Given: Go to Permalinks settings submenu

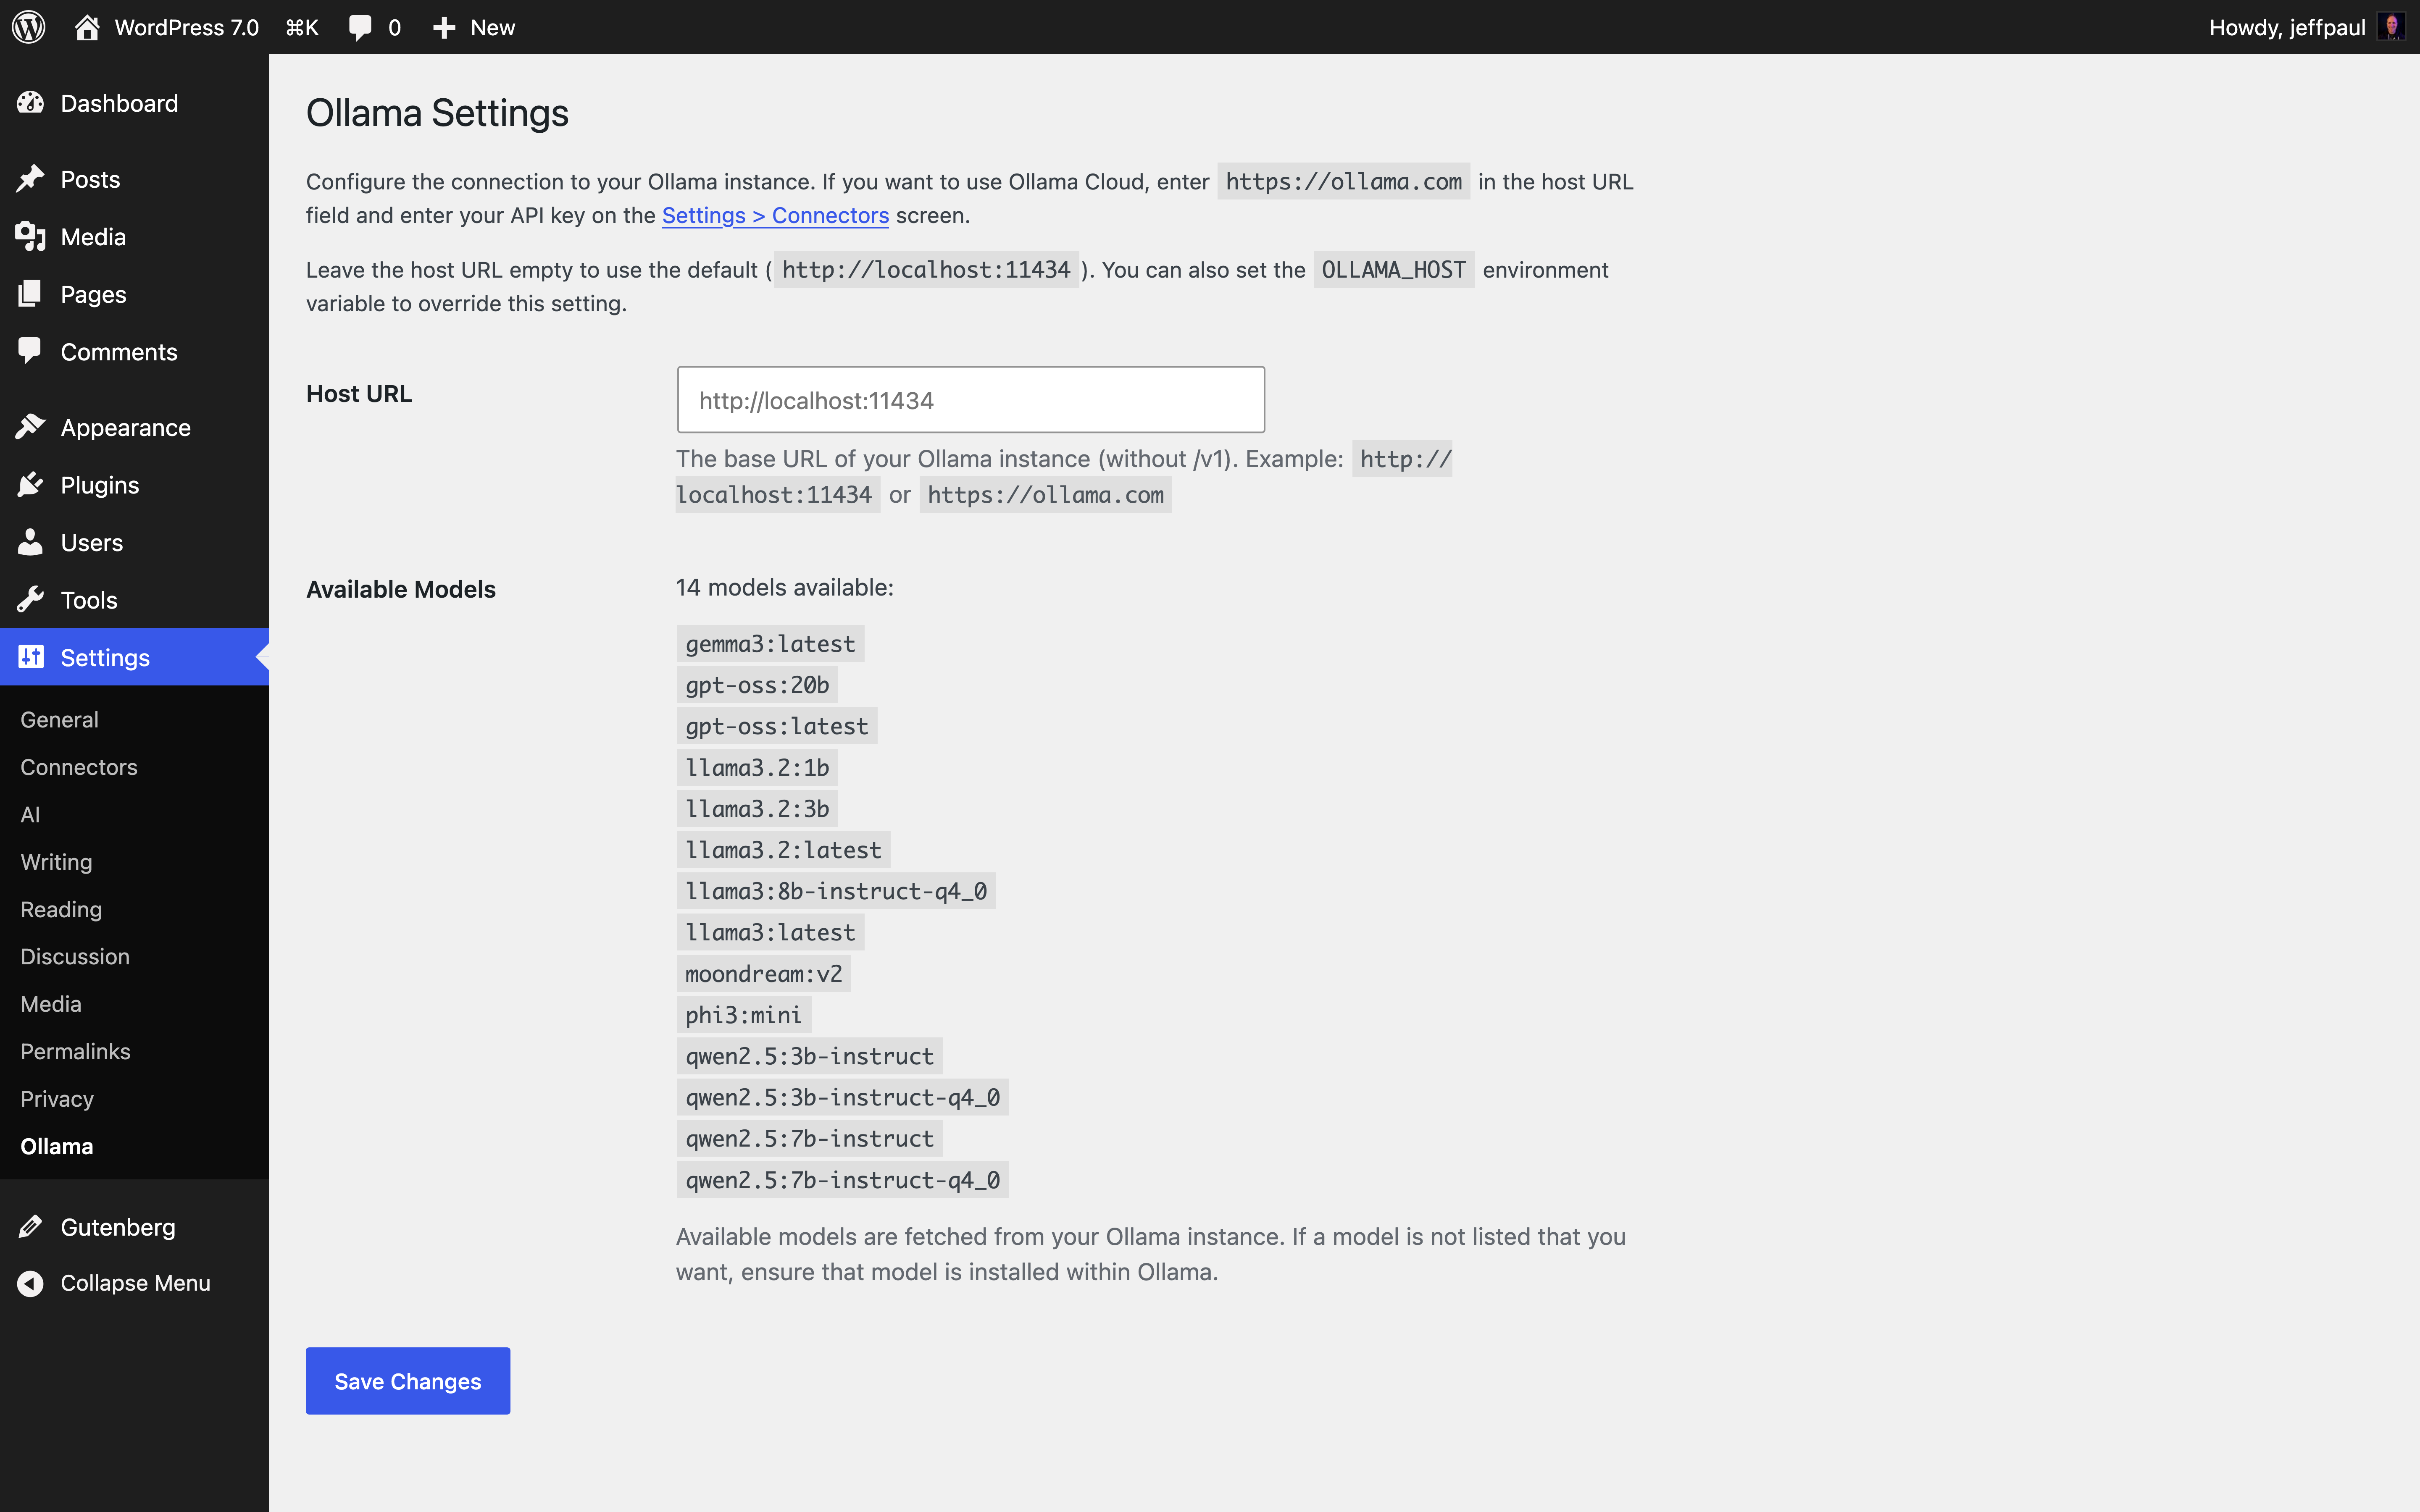Looking at the screenshot, I should 75,1051.
